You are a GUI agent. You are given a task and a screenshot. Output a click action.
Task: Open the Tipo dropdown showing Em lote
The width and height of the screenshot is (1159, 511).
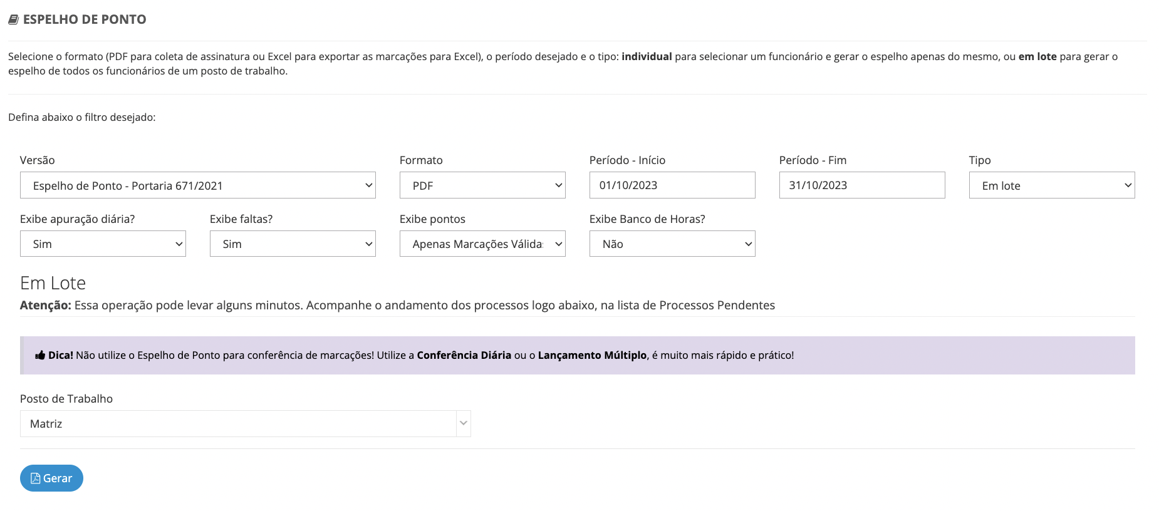(x=1052, y=185)
